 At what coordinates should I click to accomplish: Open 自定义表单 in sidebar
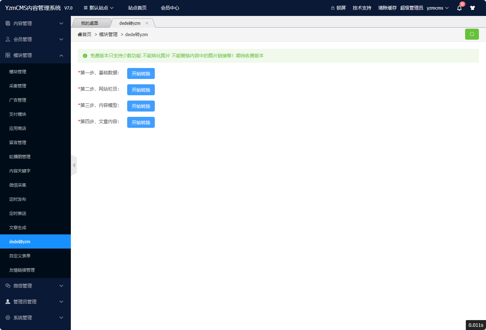(35, 256)
